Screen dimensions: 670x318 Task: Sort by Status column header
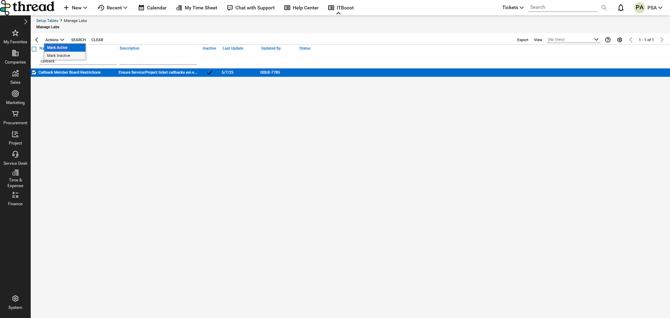pos(305,48)
